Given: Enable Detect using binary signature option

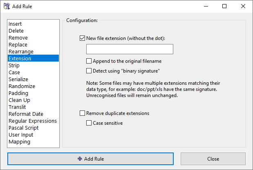Looking at the screenshot, I should point(89,71).
